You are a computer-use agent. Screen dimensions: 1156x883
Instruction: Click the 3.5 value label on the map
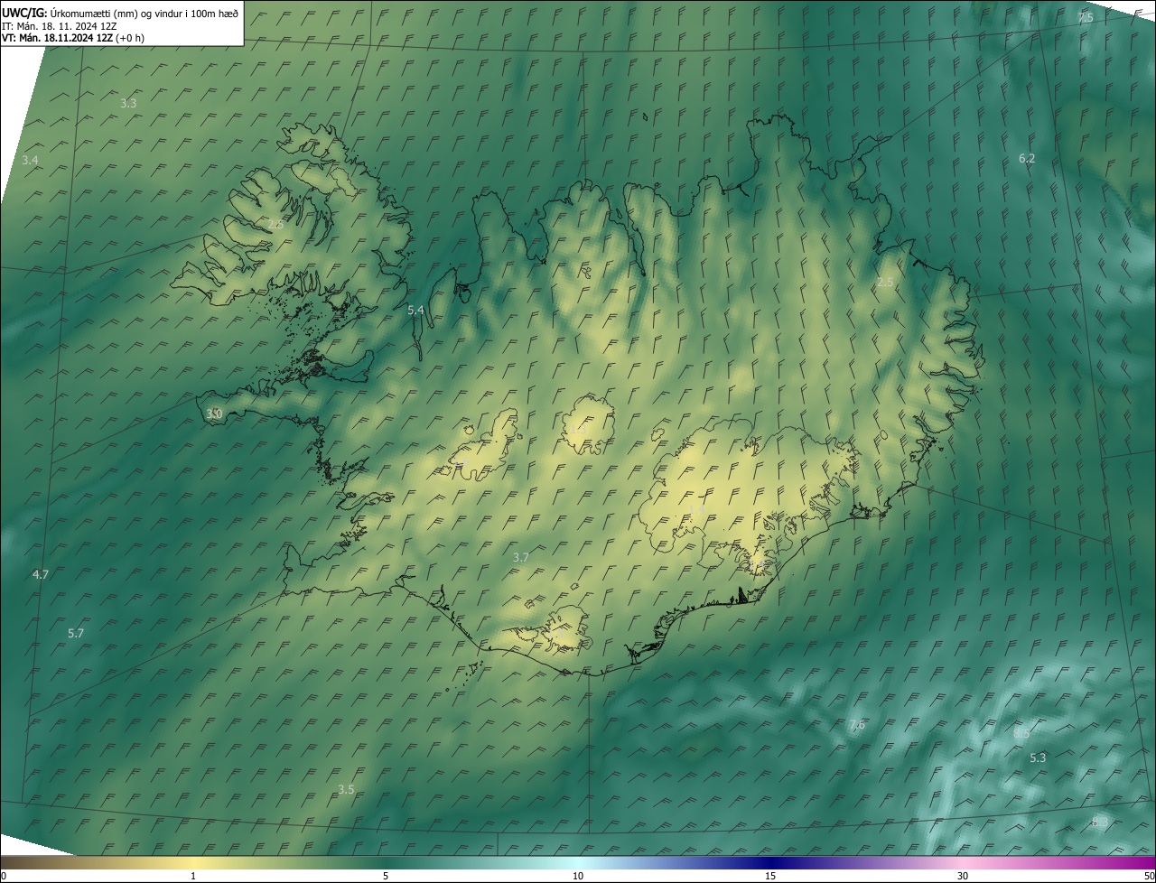(346, 789)
